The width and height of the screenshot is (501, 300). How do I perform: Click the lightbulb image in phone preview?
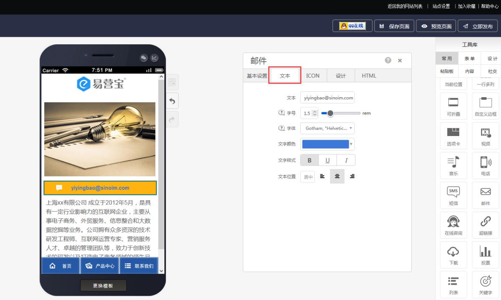click(x=100, y=139)
